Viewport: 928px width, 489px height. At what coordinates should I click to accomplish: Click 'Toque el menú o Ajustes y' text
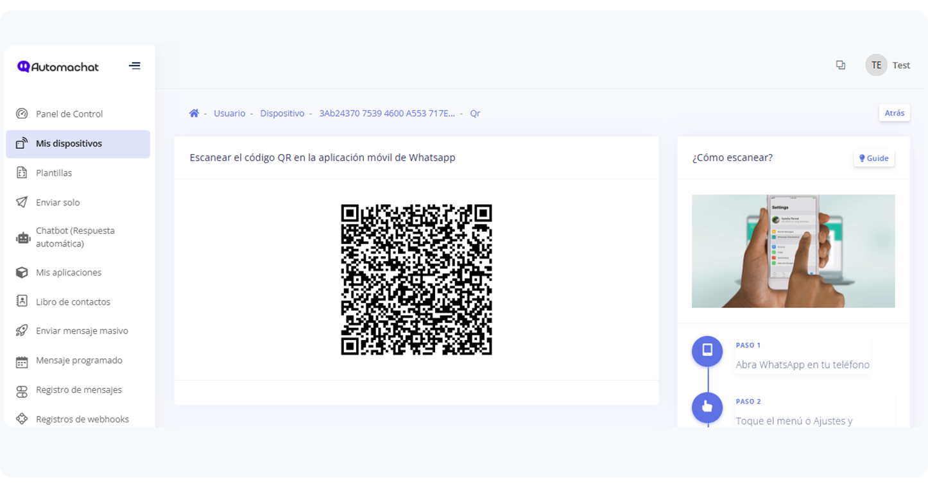coord(794,421)
